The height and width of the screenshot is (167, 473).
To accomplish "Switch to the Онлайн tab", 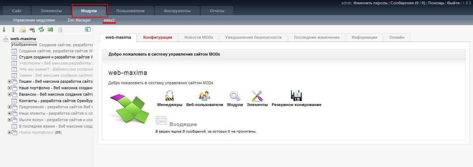I will 397,37.
